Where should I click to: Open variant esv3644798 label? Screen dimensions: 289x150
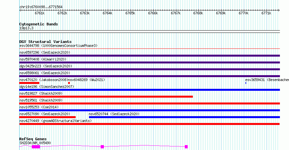tap(58, 46)
